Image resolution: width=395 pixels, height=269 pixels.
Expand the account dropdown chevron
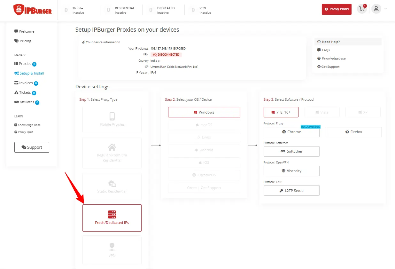tap(385, 9)
